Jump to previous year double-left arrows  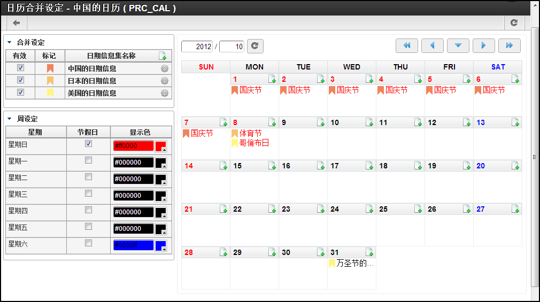tap(407, 45)
